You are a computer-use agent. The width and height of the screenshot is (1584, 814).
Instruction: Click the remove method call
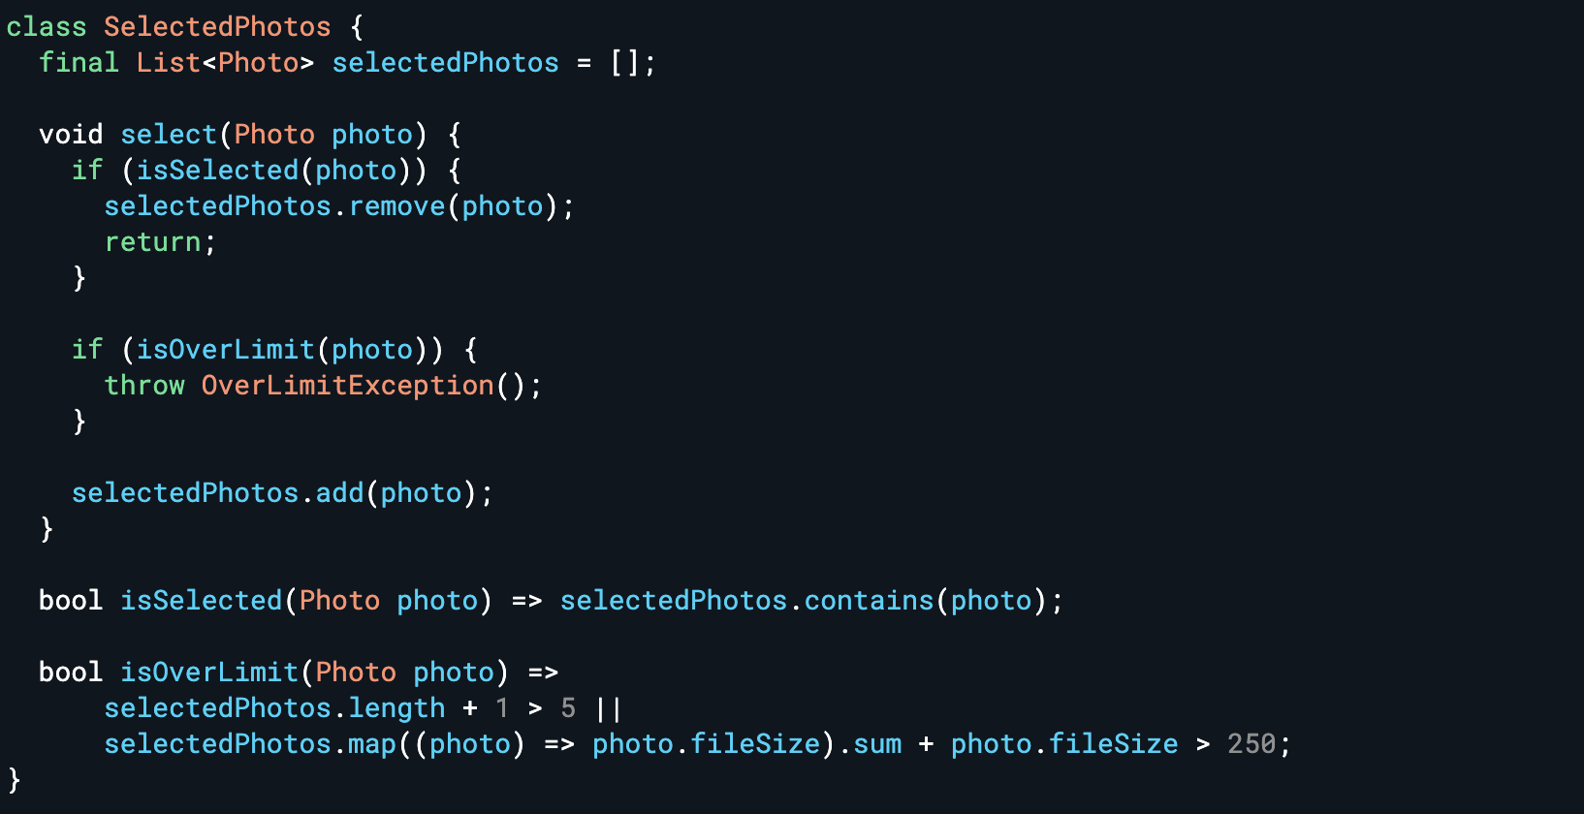pos(396,206)
